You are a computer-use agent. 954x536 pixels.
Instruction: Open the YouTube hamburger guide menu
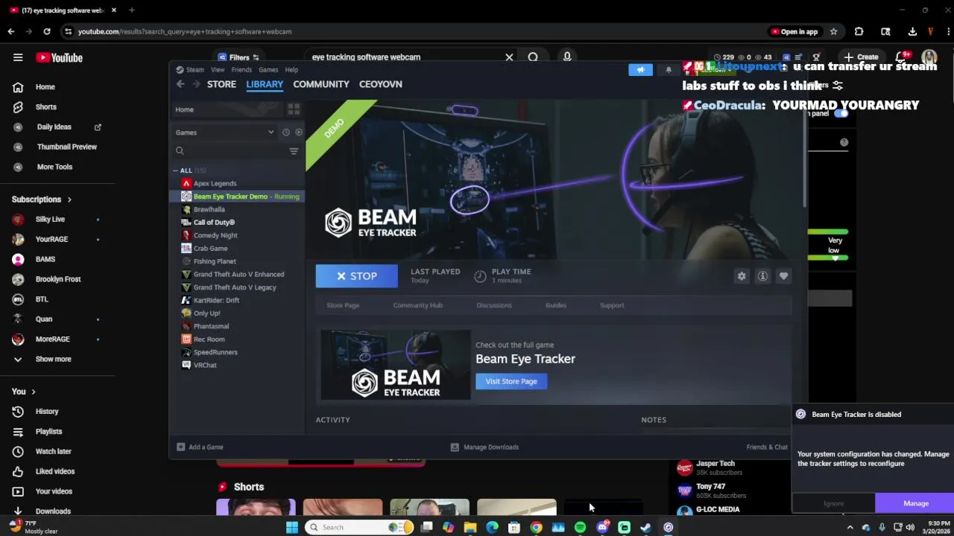pos(18,57)
